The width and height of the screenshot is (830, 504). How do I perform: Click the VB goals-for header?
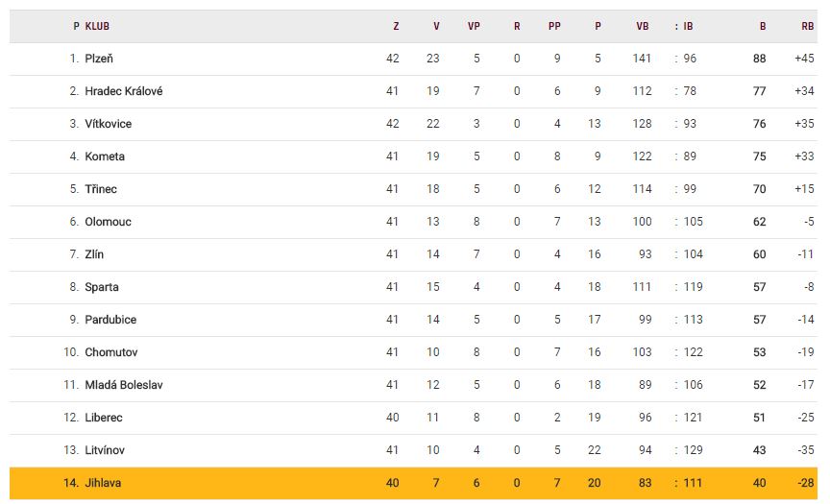(x=643, y=26)
